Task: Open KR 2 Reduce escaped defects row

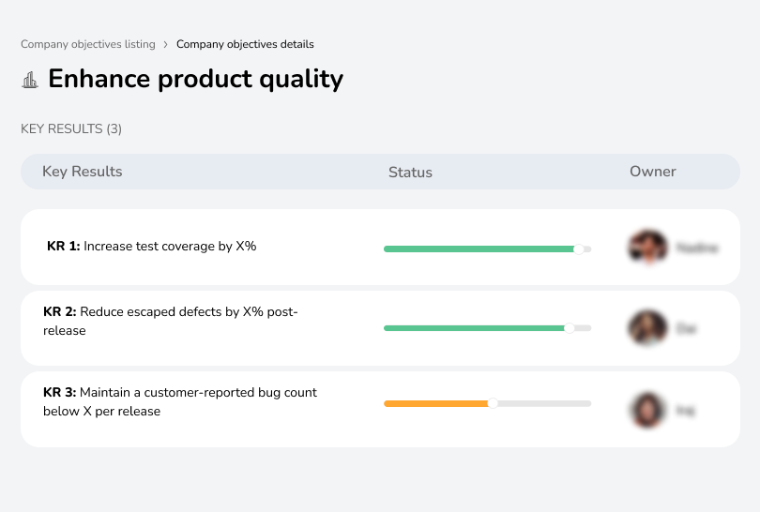Action: (x=380, y=328)
